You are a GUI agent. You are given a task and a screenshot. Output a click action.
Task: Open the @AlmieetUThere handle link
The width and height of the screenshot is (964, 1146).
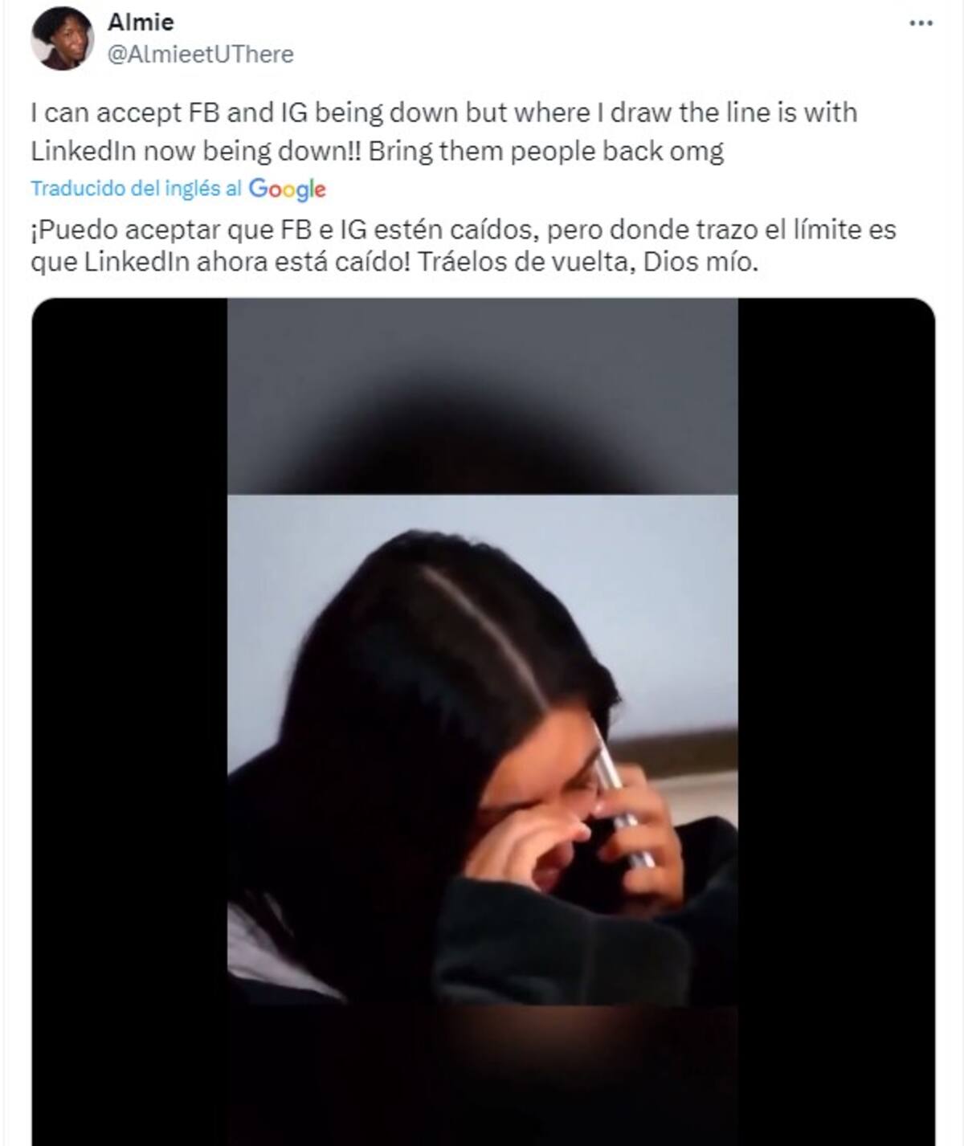[x=200, y=54]
